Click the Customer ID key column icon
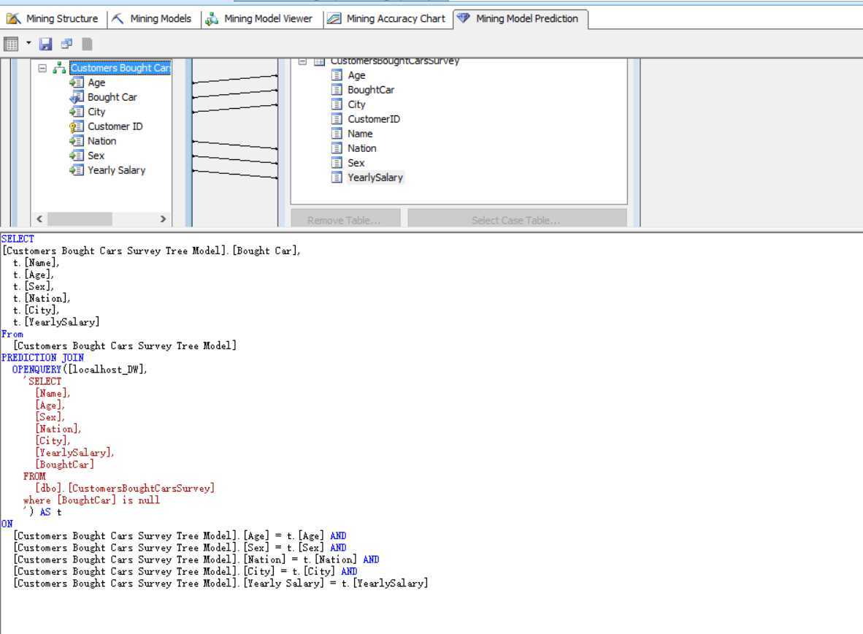The image size is (863, 634). [76, 126]
